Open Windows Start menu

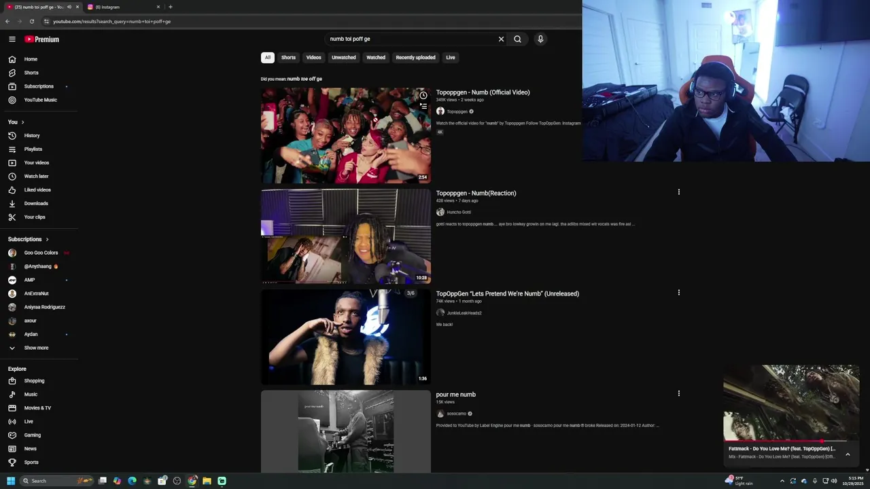coord(11,481)
